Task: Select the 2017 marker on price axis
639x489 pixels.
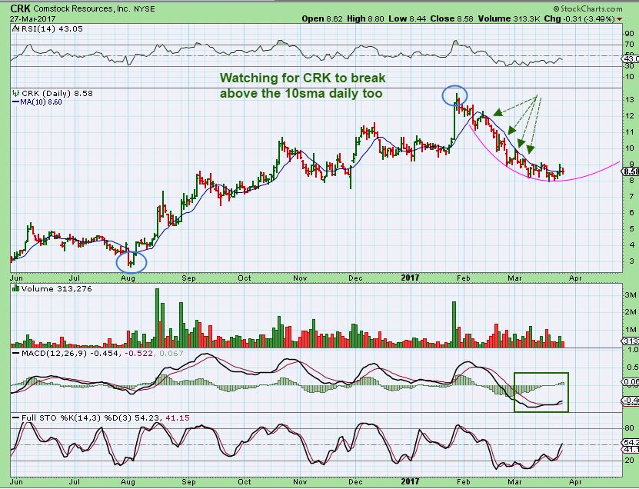Action: (x=409, y=278)
